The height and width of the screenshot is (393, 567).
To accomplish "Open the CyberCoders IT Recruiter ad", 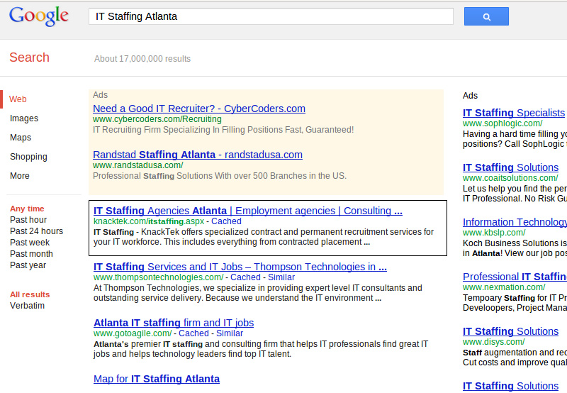I will point(199,109).
